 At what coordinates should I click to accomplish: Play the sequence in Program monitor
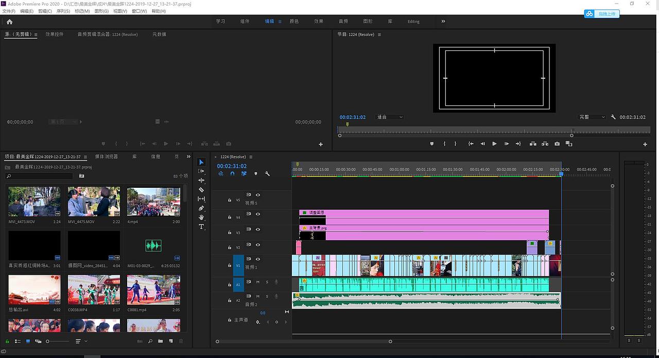click(494, 144)
